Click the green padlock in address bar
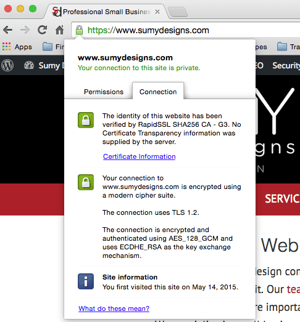300x322 pixels. [x=79, y=30]
